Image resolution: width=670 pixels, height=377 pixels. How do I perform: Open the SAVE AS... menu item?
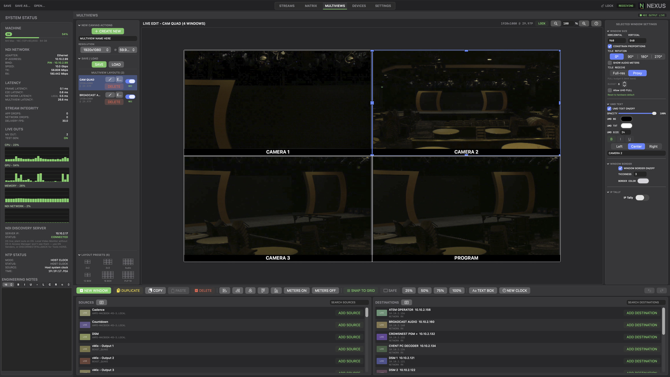coord(23,6)
